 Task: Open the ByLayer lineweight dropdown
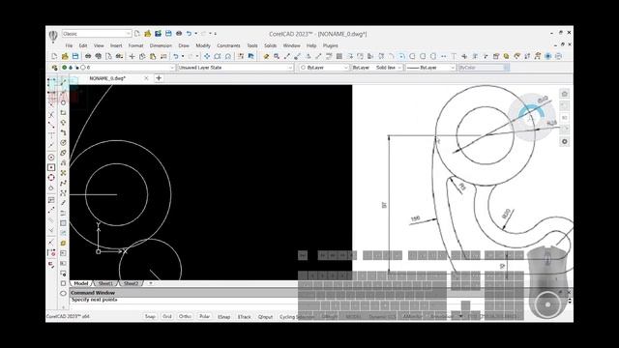coord(453,68)
